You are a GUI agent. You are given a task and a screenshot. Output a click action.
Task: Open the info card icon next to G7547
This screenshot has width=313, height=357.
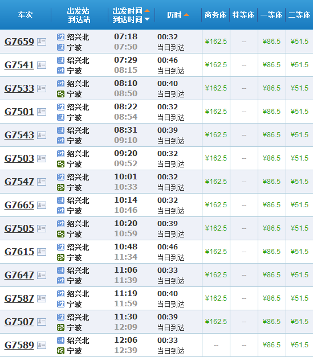point(42,182)
